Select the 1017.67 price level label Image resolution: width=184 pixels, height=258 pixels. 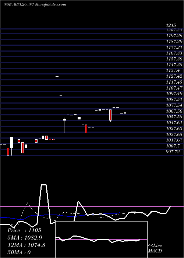pos(174,140)
